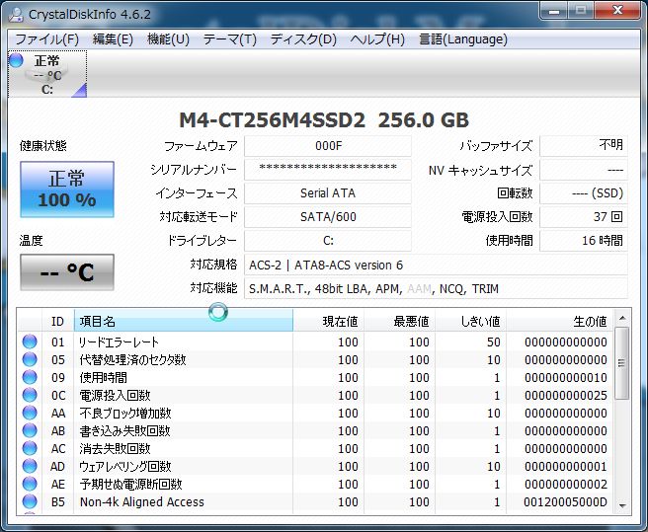
Task: Select the 書き込み失敗回数 row name
Action: point(124,430)
